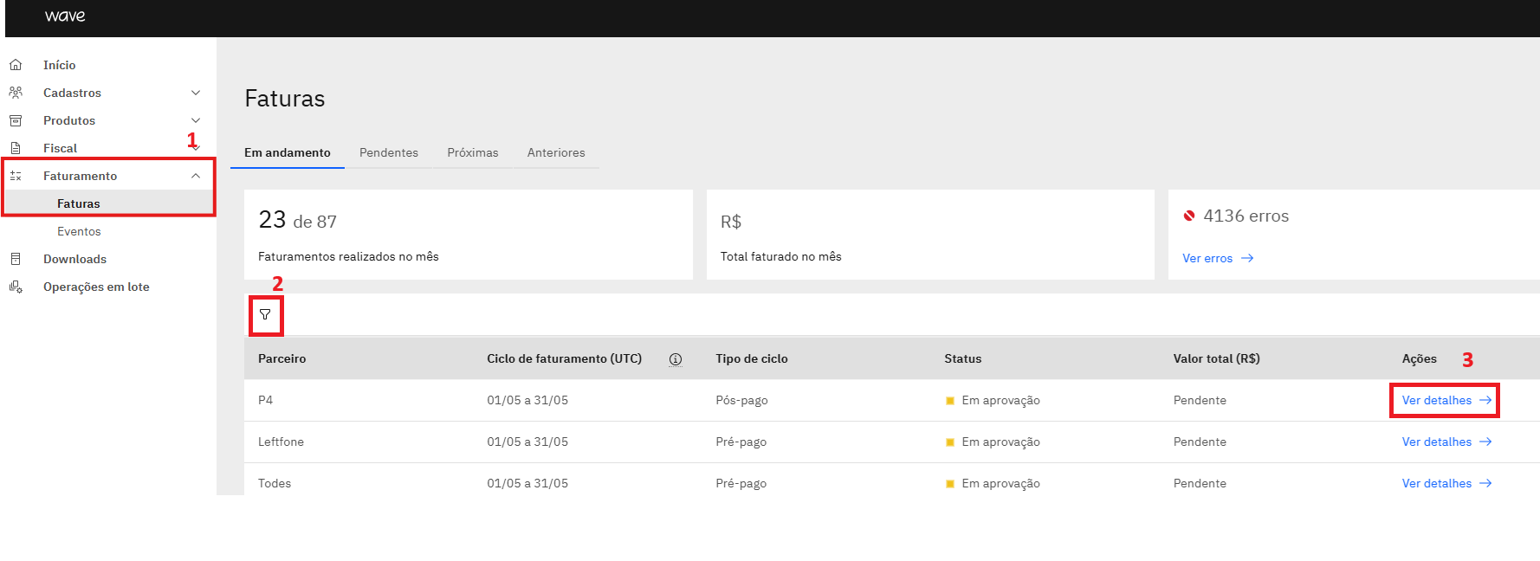Click Parceiro column header
This screenshot has width=1540, height=561.
point(281,358)
